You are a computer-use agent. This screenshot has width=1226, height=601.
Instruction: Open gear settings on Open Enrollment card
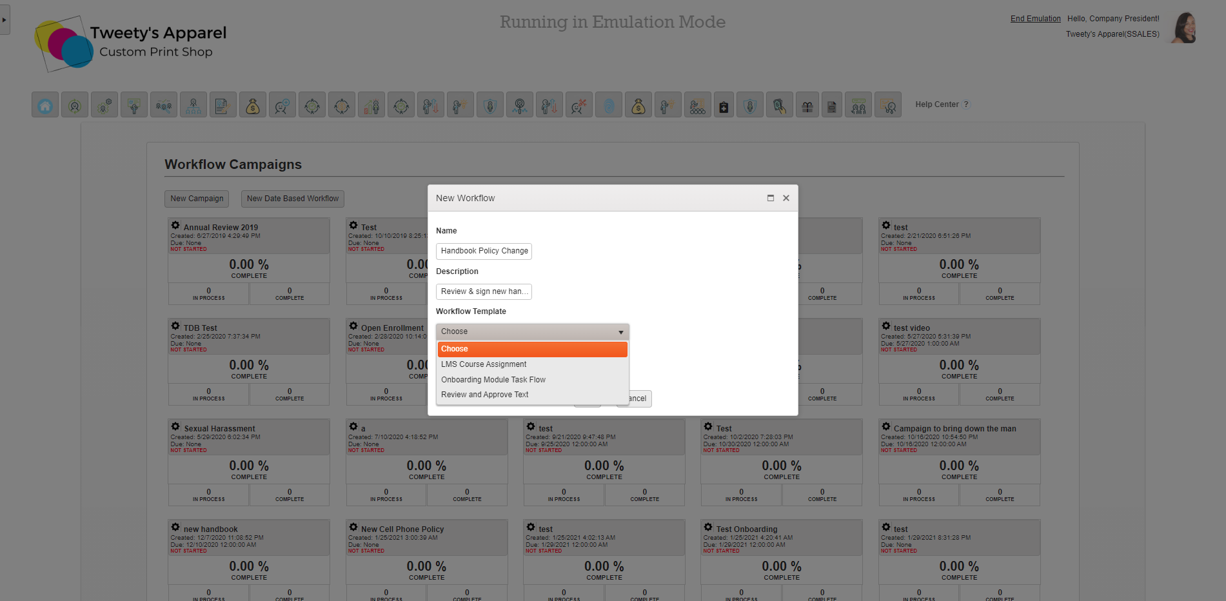(x=353, y=326)
